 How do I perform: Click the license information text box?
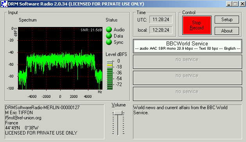[54, 122]
